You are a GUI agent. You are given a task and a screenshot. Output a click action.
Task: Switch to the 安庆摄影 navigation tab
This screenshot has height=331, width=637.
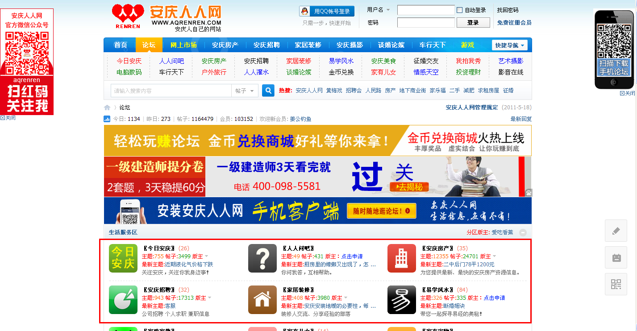coord(350,45)
